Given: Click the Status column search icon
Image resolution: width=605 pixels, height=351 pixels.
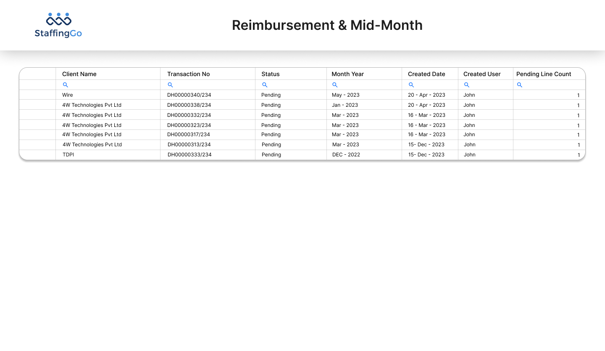Looking at the screenshot, I should click(265, 85).
